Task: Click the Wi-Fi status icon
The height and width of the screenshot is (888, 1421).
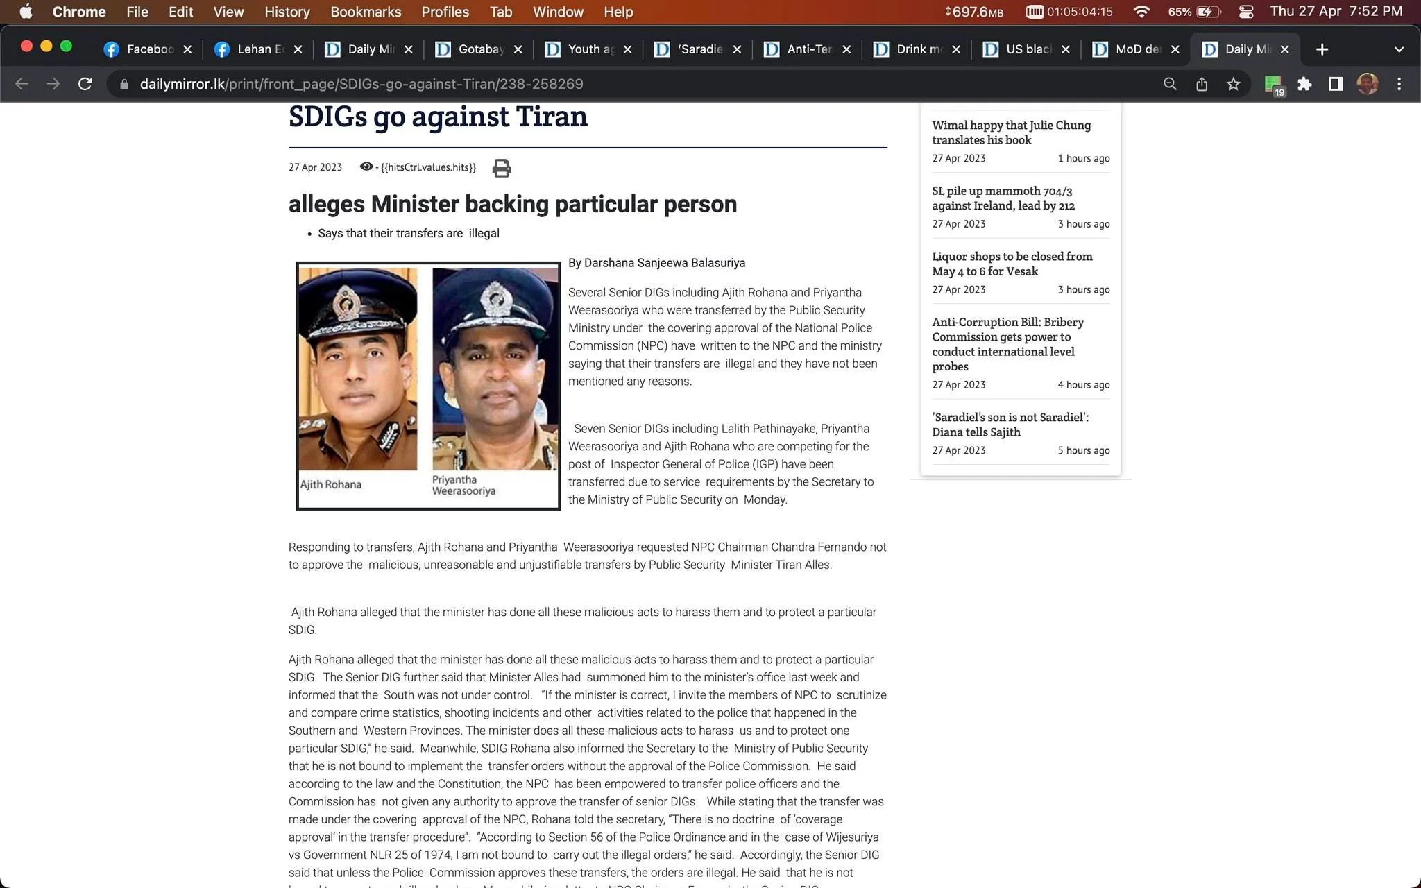Action: tap(1141, 12)
